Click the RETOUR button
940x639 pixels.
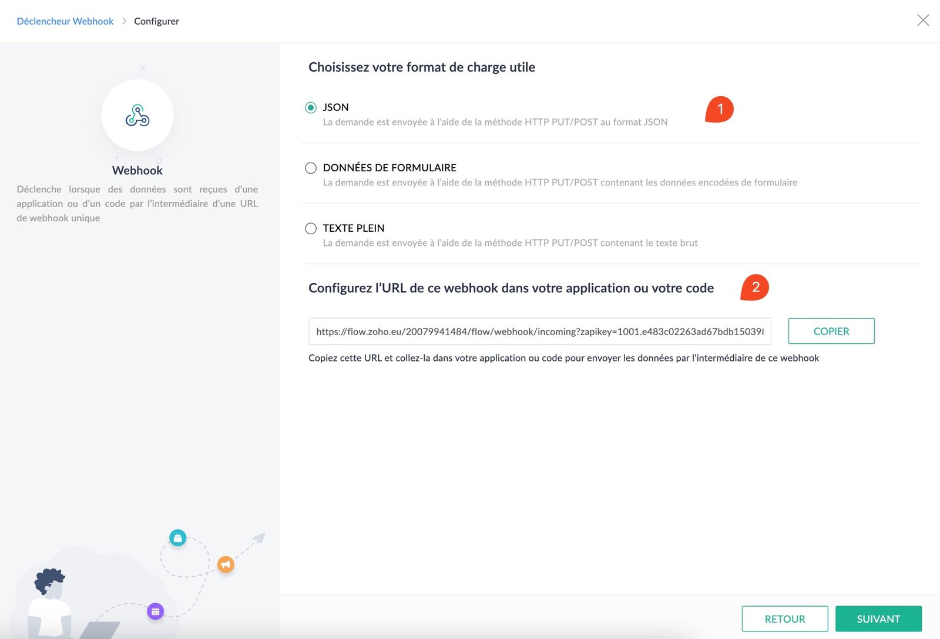point(784,619)
